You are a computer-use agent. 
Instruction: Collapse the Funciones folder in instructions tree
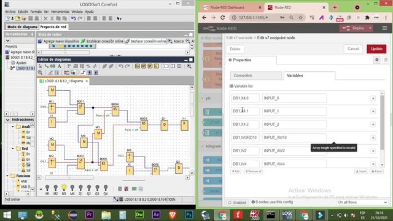pos(7,176)
